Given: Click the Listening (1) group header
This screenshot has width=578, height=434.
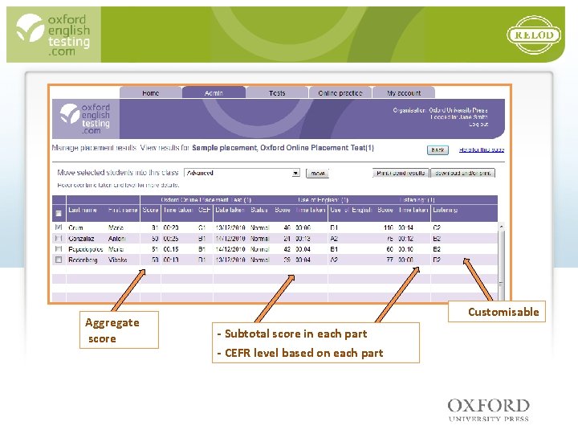Looking at the screenshot, I should pyautogui.click(x=417, y=199).
